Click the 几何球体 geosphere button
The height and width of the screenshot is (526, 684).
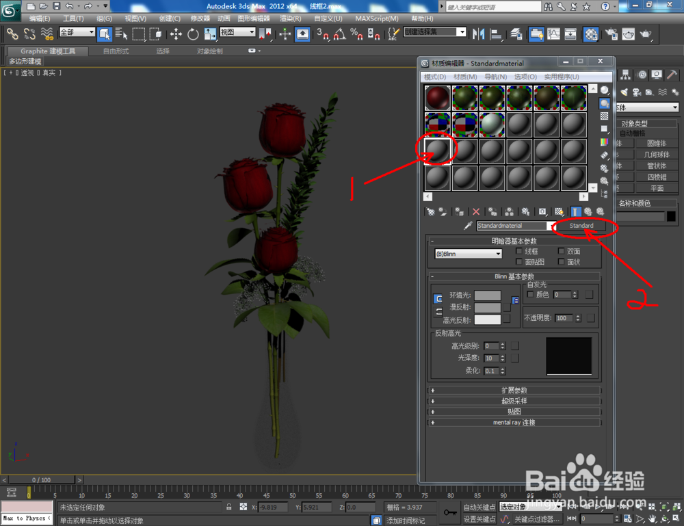[657, 155]
